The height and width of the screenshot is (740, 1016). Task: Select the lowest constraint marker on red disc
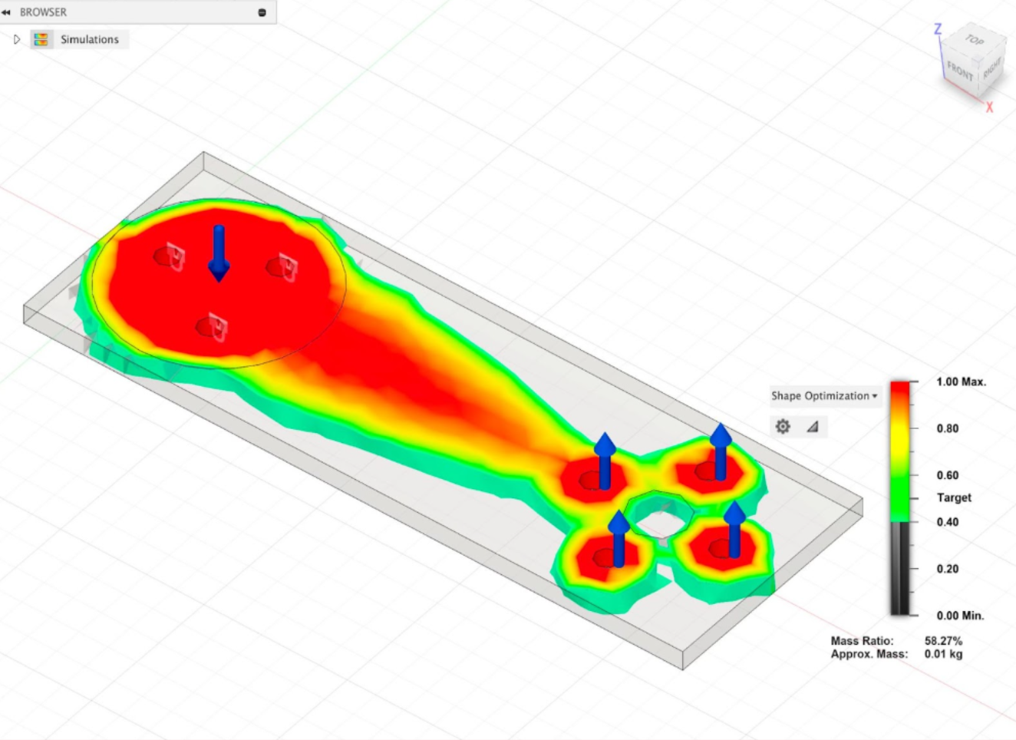(213, 328)
